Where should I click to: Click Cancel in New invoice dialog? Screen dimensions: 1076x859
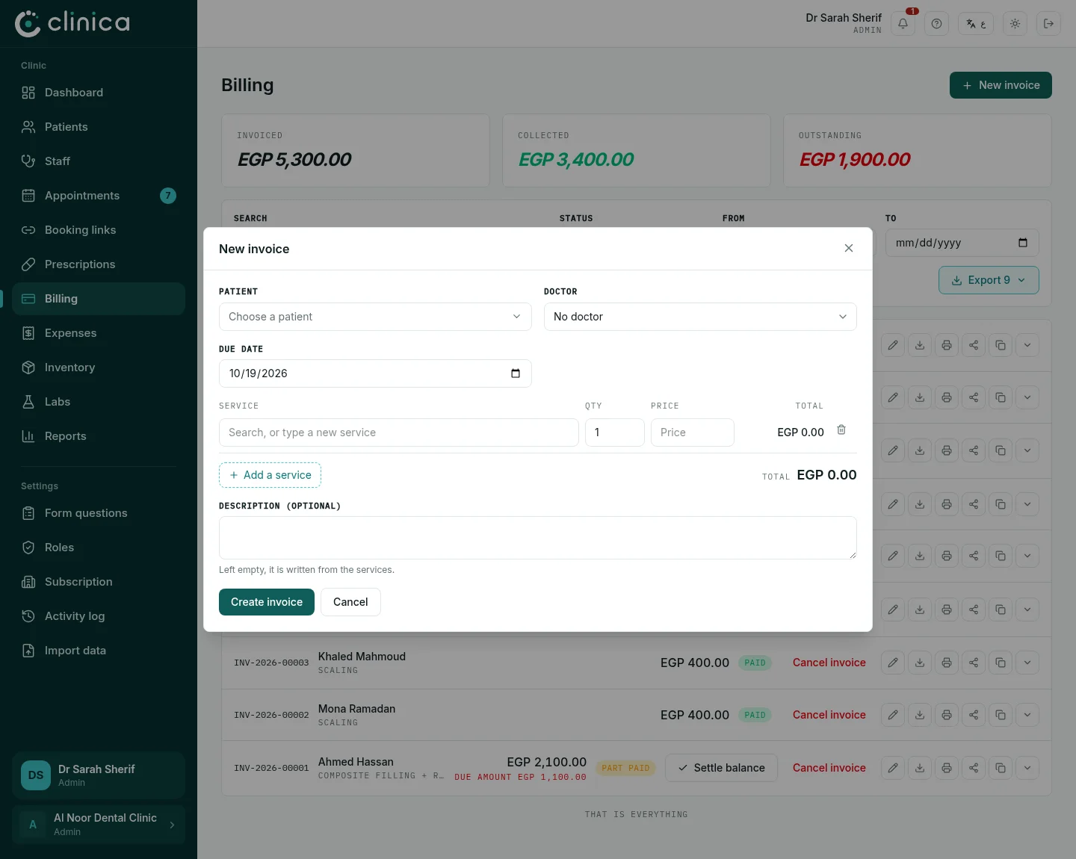coord(350,602)
